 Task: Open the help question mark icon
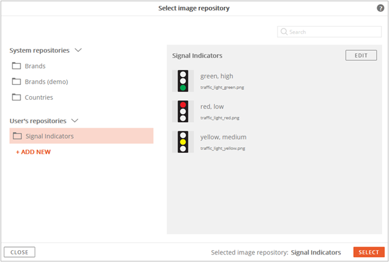point(380,8)
